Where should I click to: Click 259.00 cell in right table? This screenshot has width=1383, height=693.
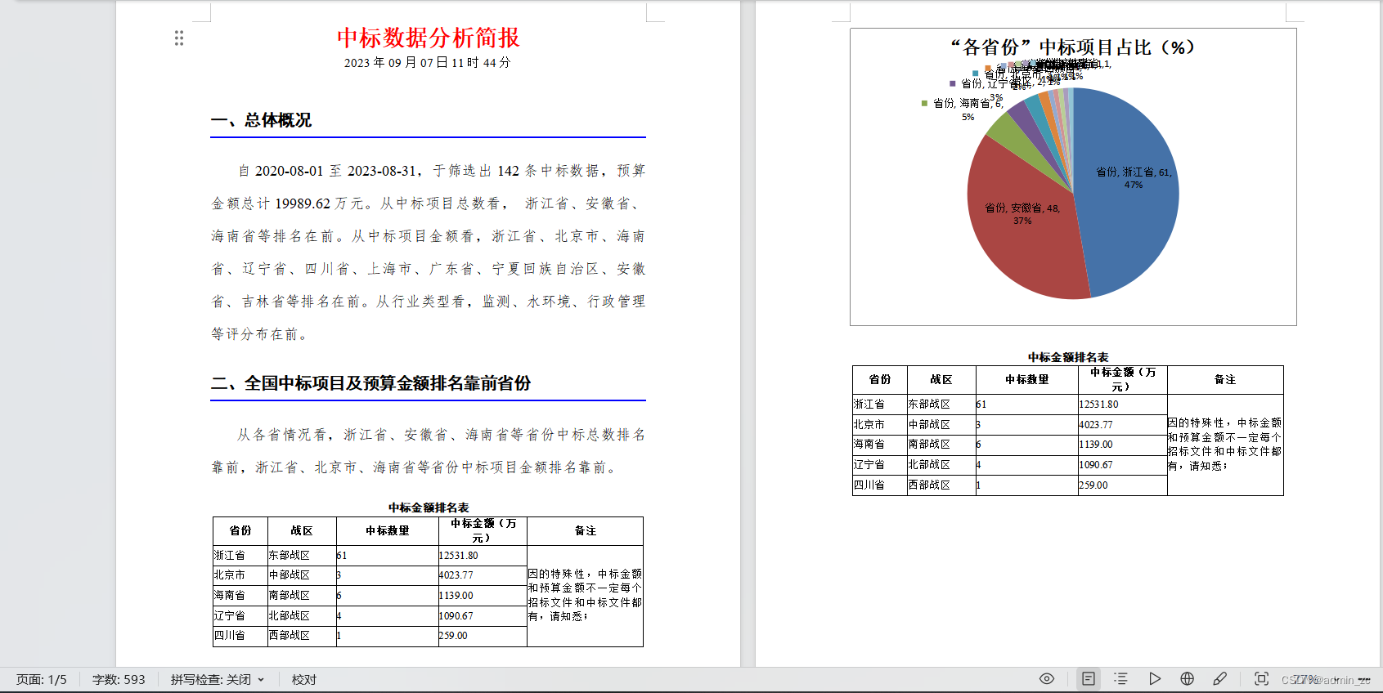click(x=1122, y=485)
